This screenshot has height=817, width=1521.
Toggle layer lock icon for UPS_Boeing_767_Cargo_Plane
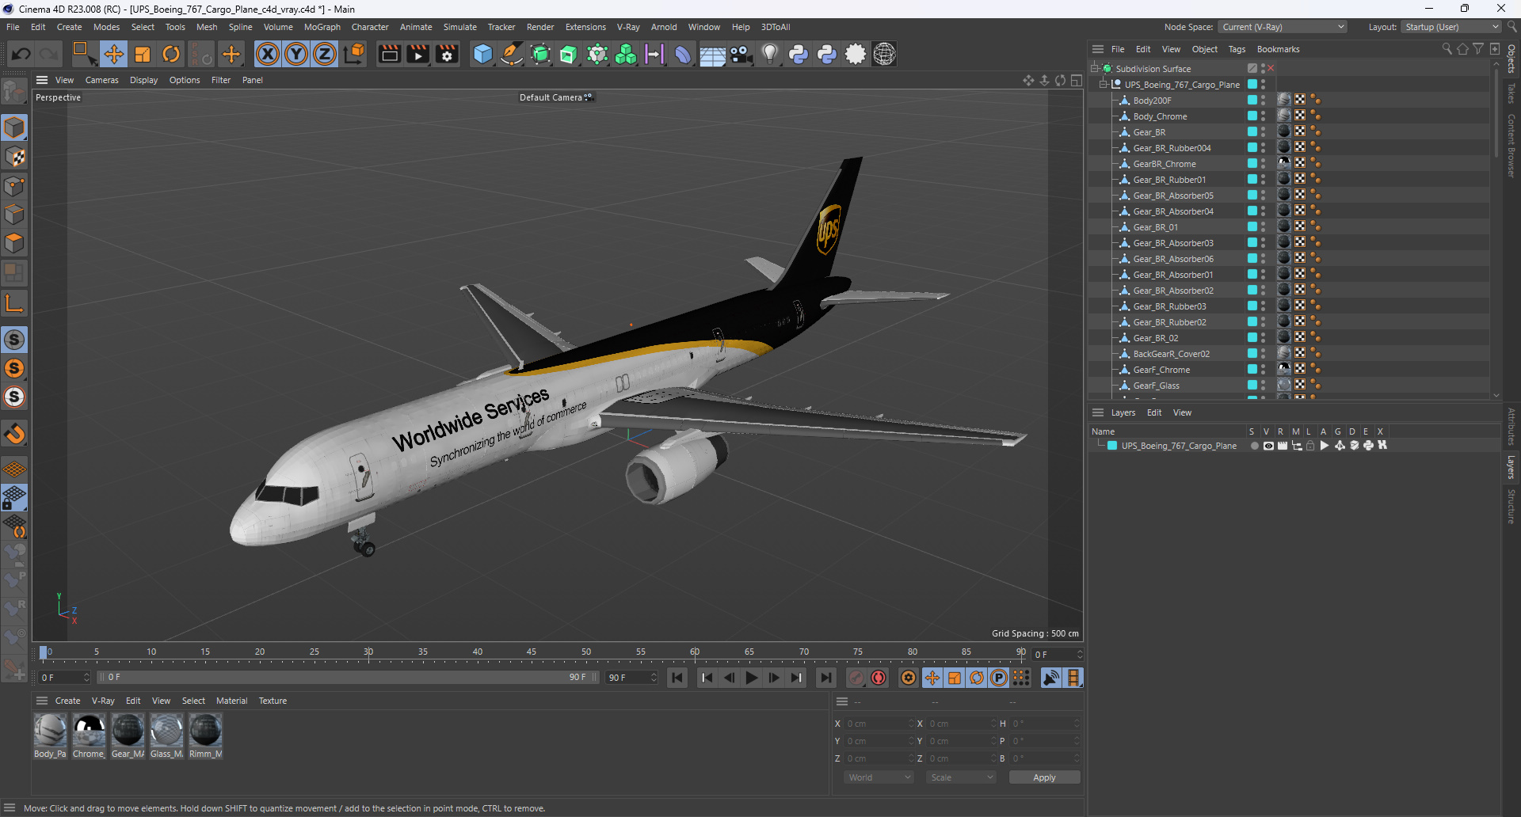point(1310,446)
